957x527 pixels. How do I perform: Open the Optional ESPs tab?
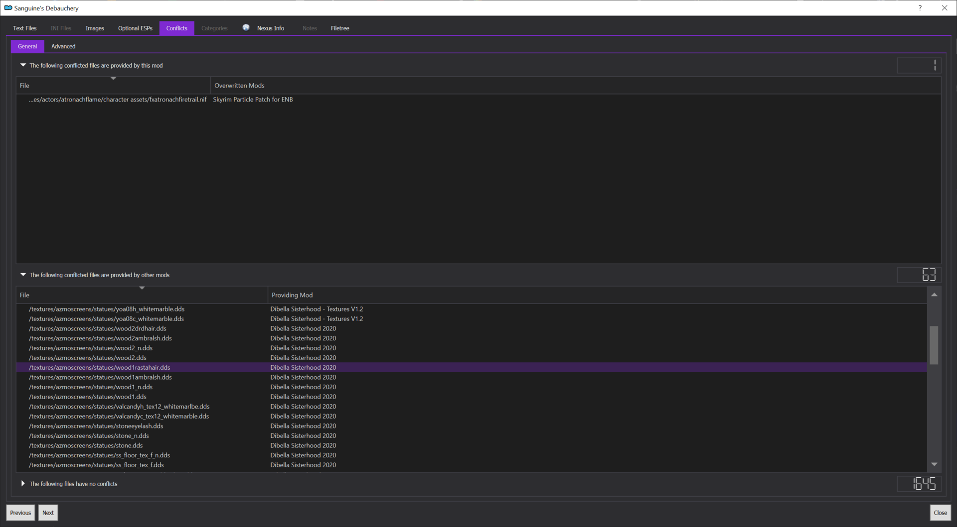(x=135, y=28)
